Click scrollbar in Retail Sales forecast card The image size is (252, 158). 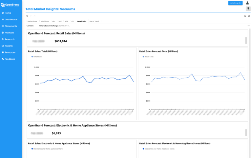[x=246, y=40]
